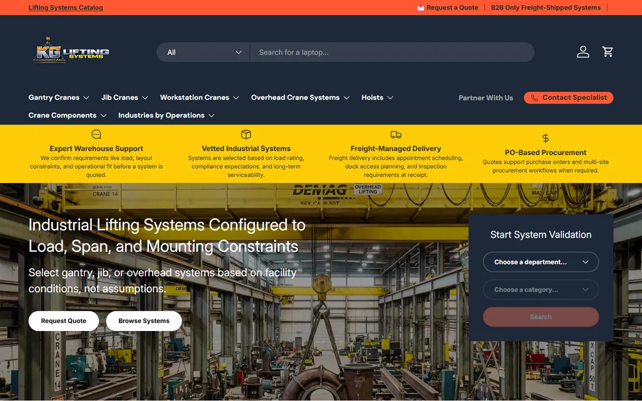Click the dollar icon above PO-Based Procurement
This screenshot has width=642, height=401.
tap(546, 138)
